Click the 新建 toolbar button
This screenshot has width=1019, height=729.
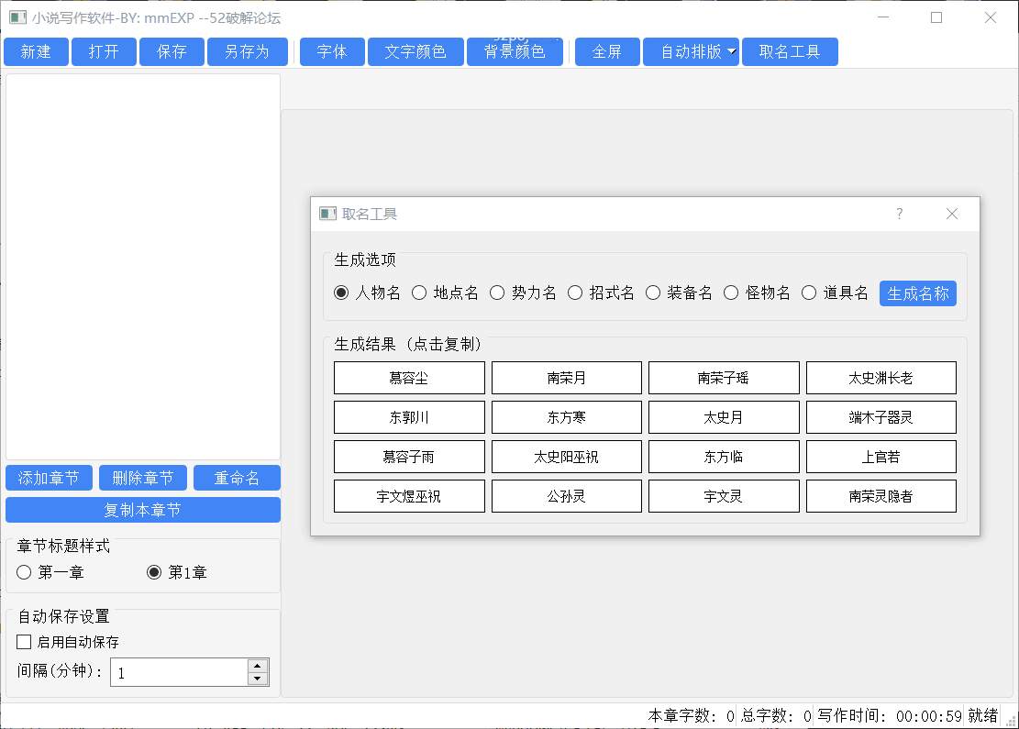point(37,52)
